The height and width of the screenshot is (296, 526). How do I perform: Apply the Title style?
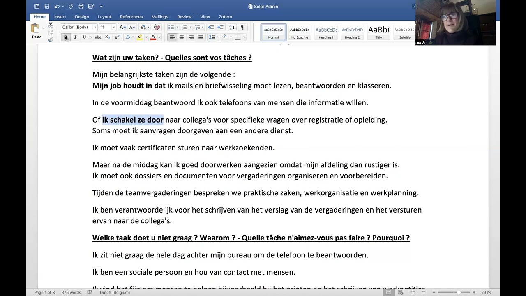pyautogui.click(x=378, y=32)
